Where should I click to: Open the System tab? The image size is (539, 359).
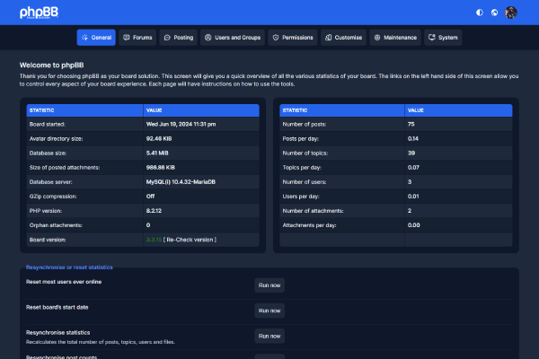[443, 38]
